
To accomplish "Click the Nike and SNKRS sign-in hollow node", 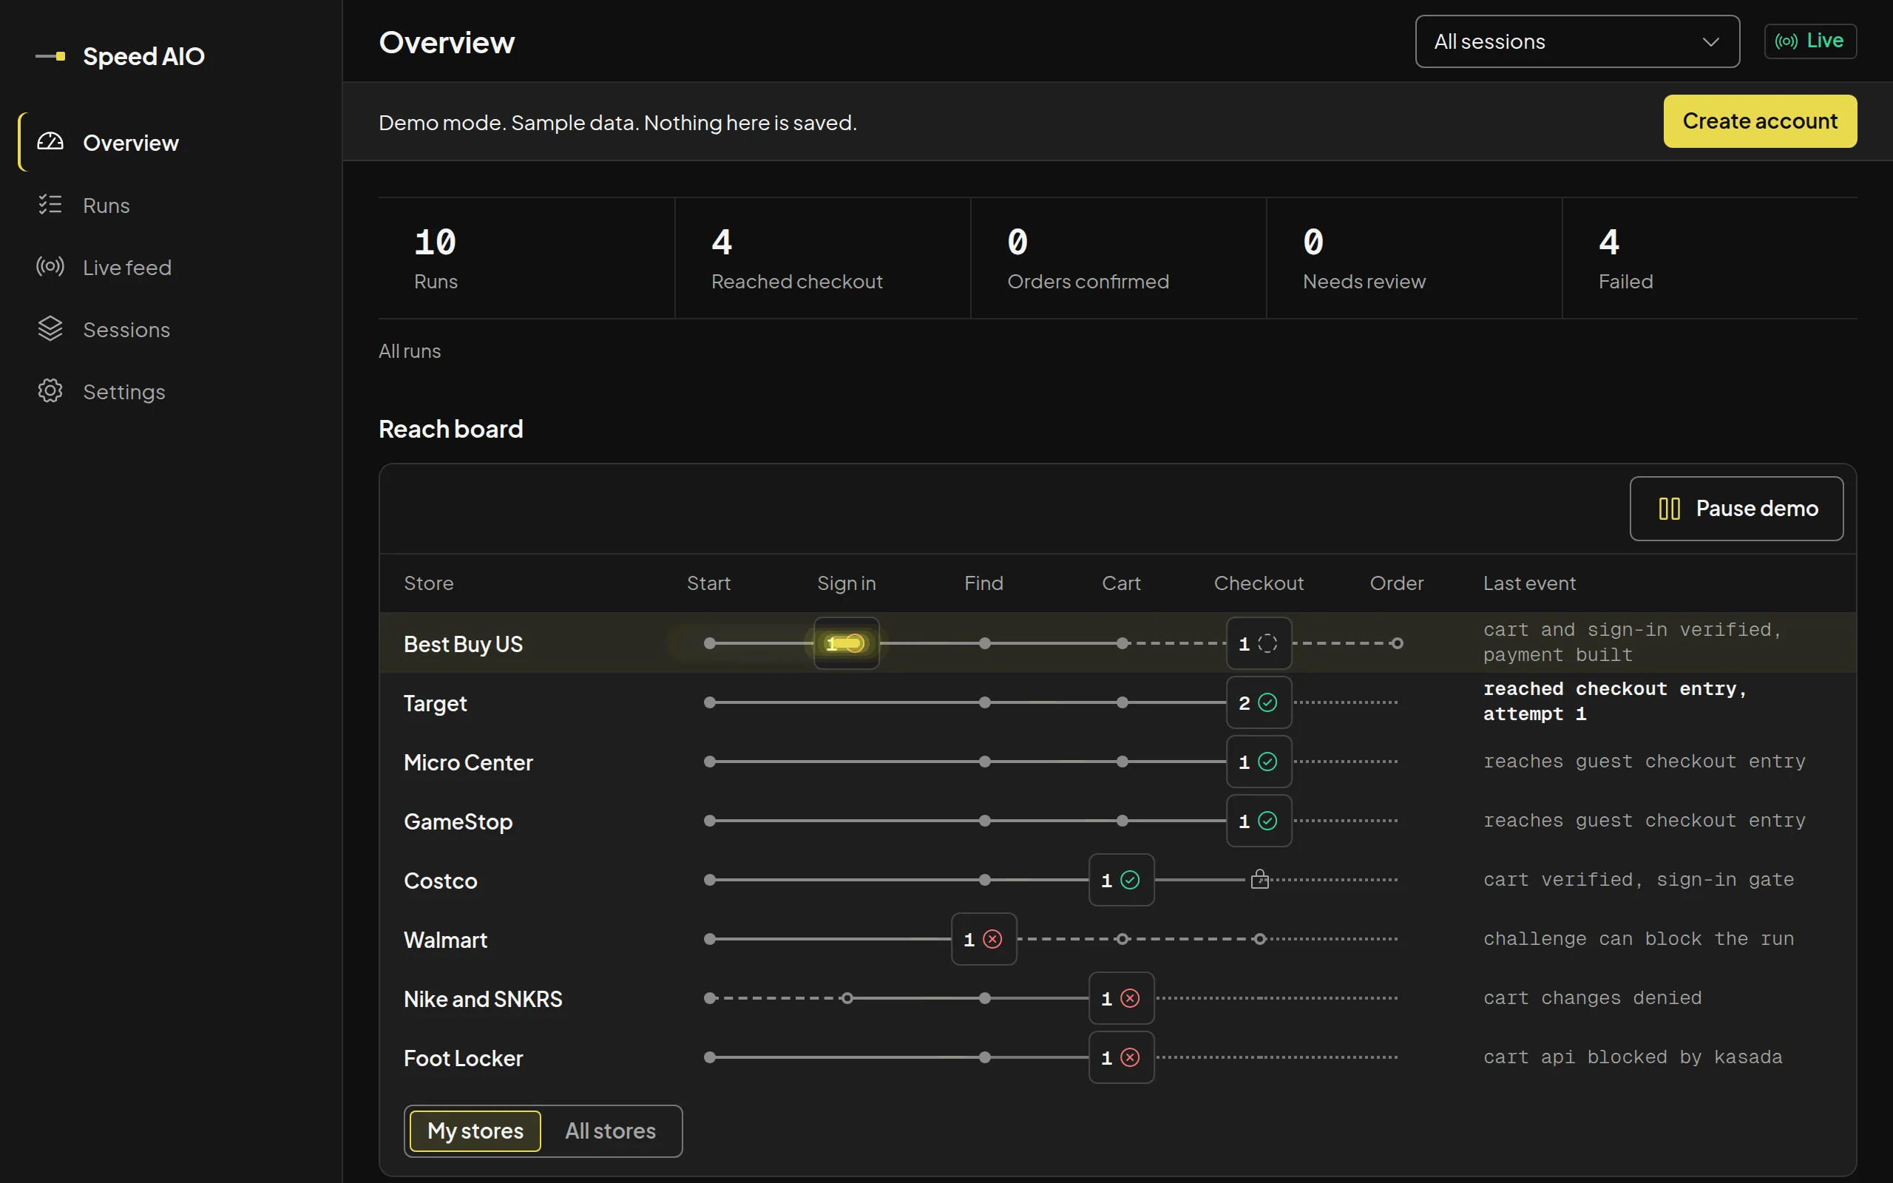I will click(847, 998).
